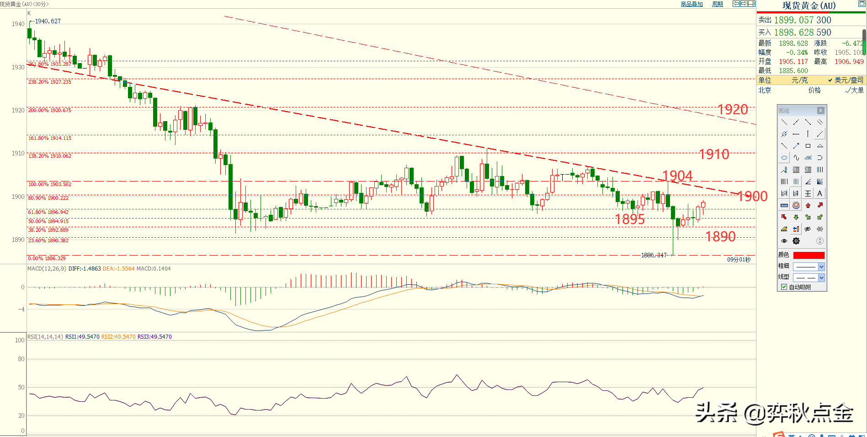Select the text annotation A tool
Viewport: 867px width, 437px height.
pos(820,193)
